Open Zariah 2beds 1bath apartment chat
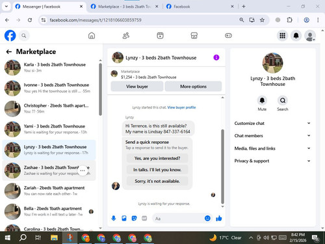Screen dimensions: 325x244 tap(49, 191)
